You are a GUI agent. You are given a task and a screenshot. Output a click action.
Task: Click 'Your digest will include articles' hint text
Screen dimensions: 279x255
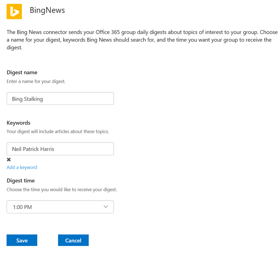[58, 131]
